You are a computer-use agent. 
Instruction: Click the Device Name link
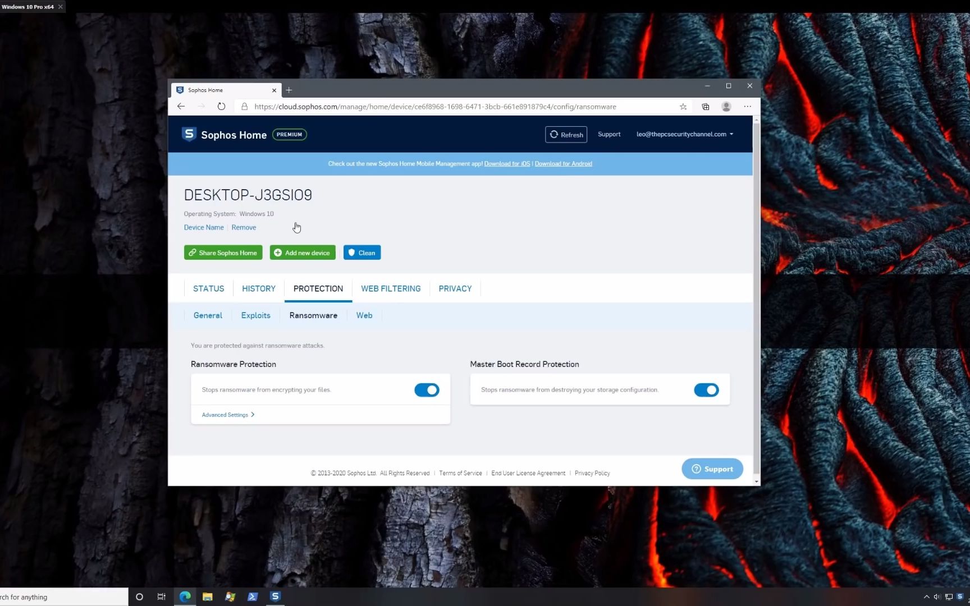204,227
